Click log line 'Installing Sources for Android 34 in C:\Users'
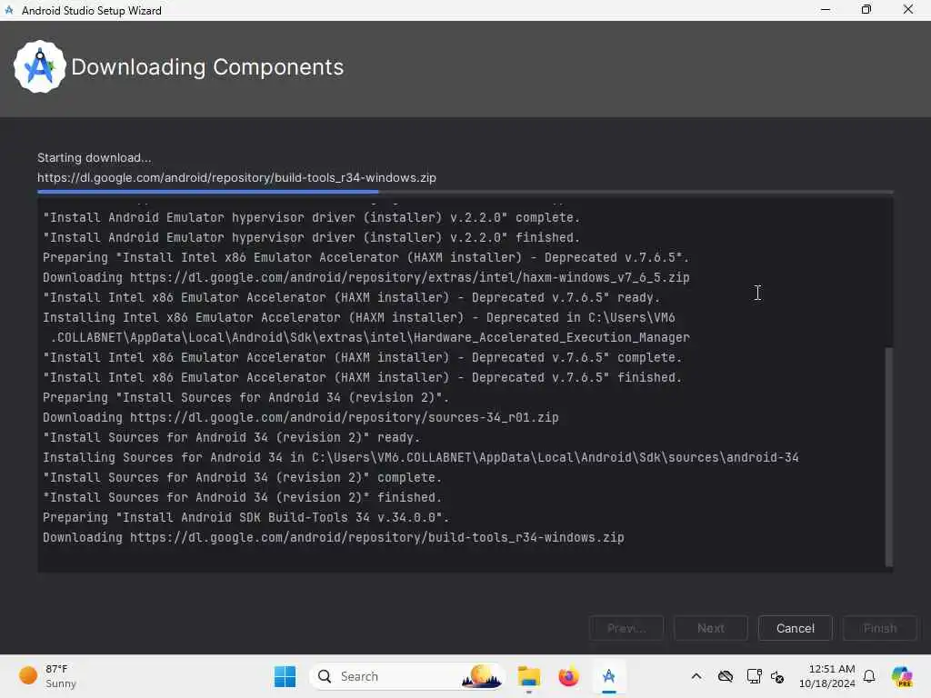This screenshot has height=698, width=931. click(420, 457)
